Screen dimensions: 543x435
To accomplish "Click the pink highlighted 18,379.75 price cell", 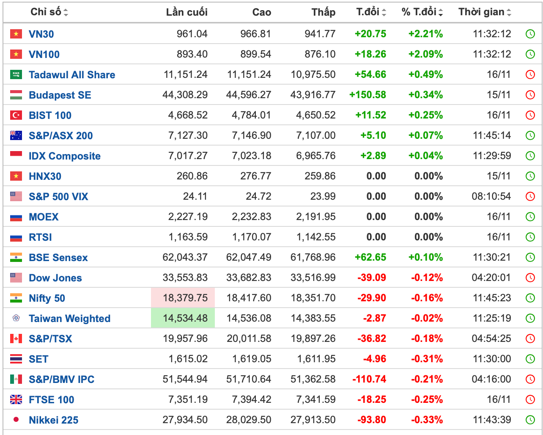I will pos(183,298).
